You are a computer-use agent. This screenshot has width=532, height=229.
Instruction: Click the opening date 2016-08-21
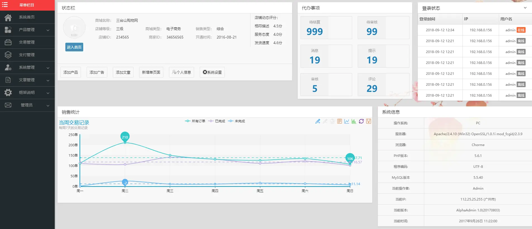[x=226, y=37]
